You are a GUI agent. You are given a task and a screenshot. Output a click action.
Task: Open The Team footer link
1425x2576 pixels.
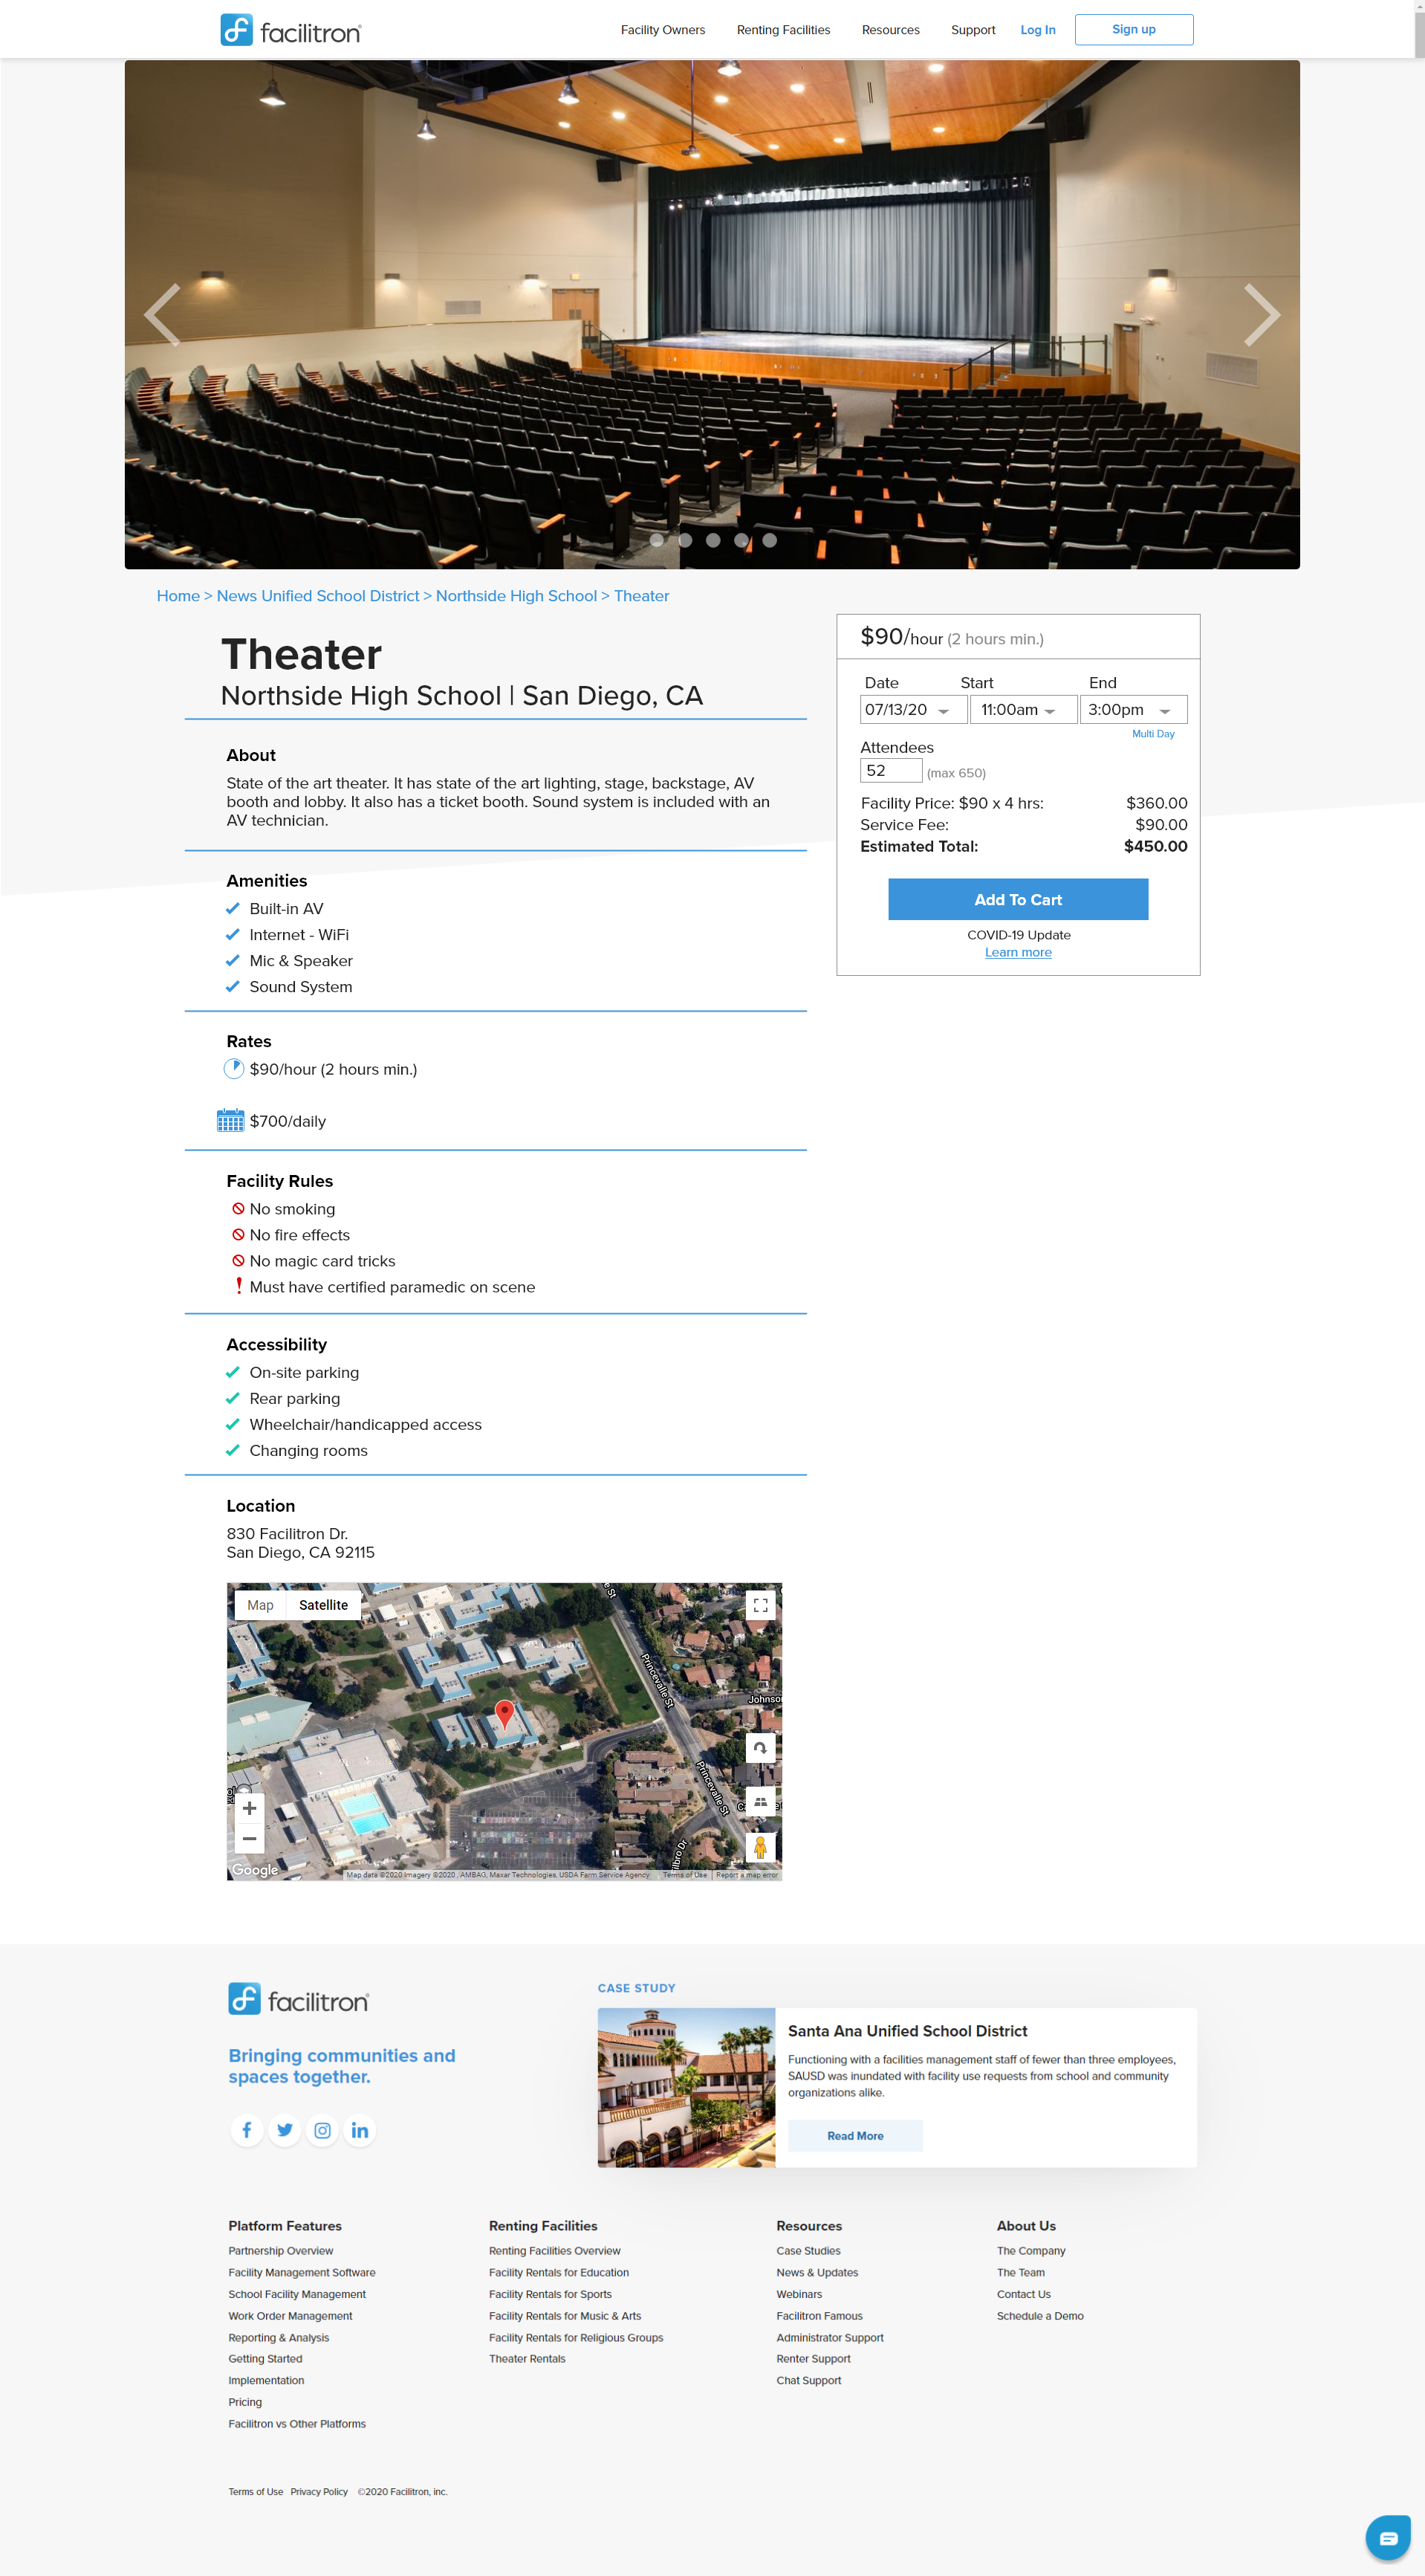point(1020,2273)
